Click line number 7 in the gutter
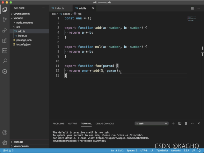The width and height of the screenshot is (204, 153). point(58,47)
